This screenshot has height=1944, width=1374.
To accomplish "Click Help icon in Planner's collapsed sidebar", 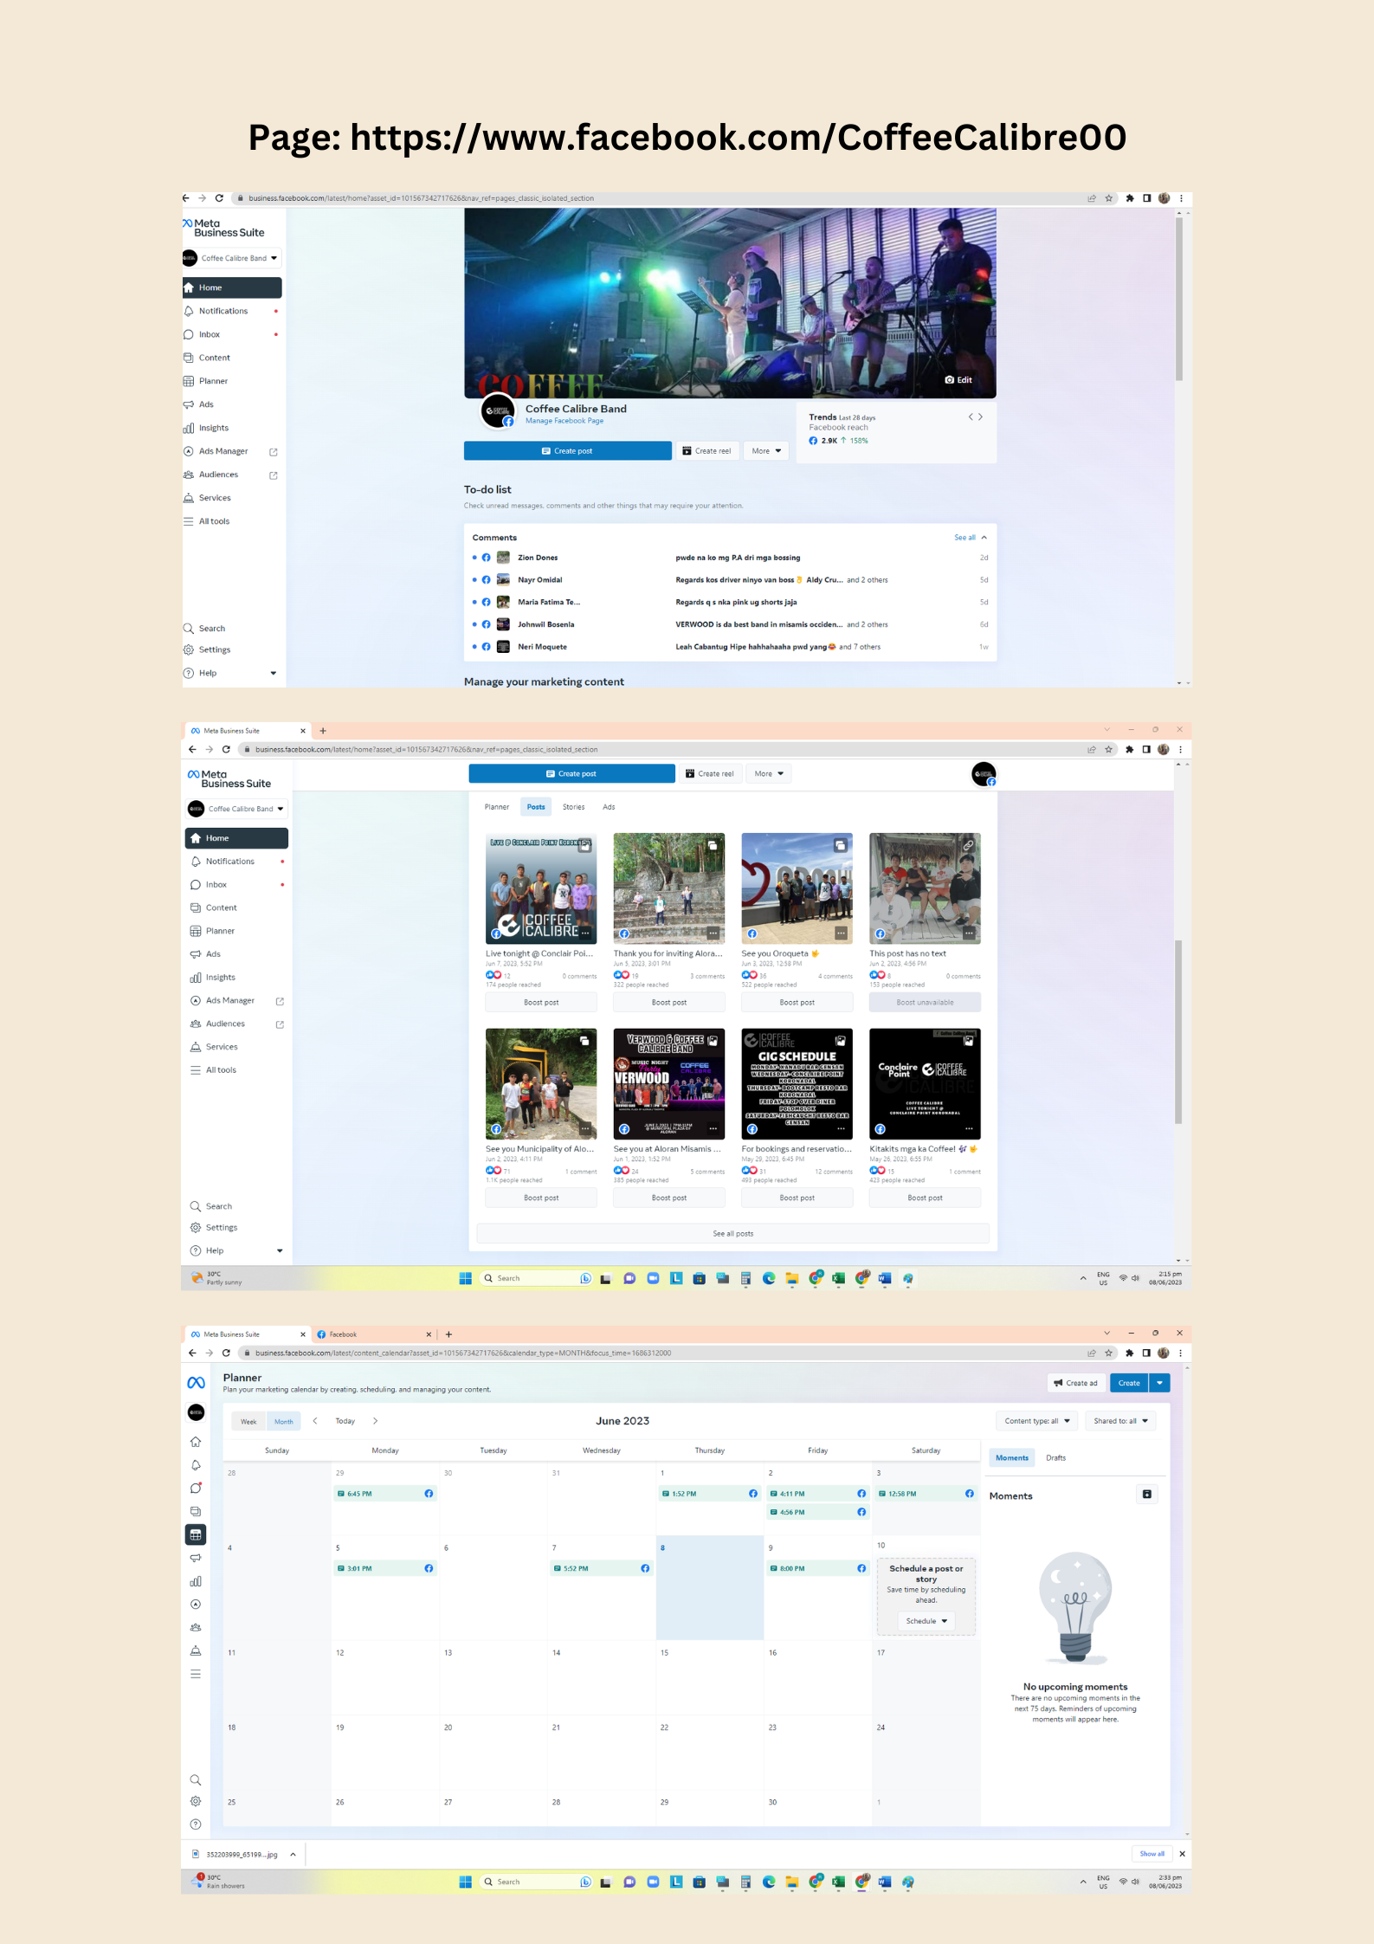I will [x=196, y=1824].
